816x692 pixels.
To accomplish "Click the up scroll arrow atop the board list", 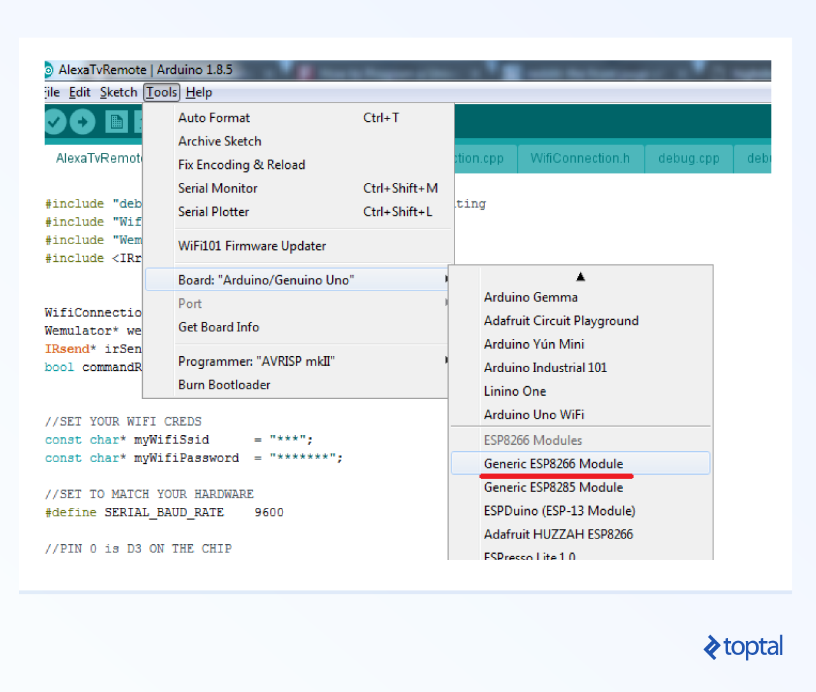I will tap(580, 276).
